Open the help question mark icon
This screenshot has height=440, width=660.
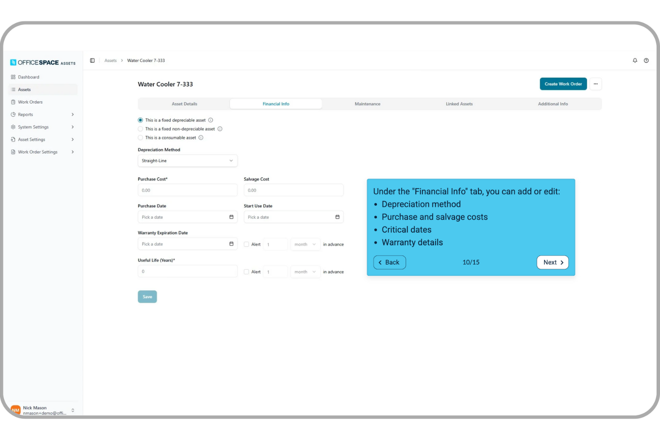[646, 61]
